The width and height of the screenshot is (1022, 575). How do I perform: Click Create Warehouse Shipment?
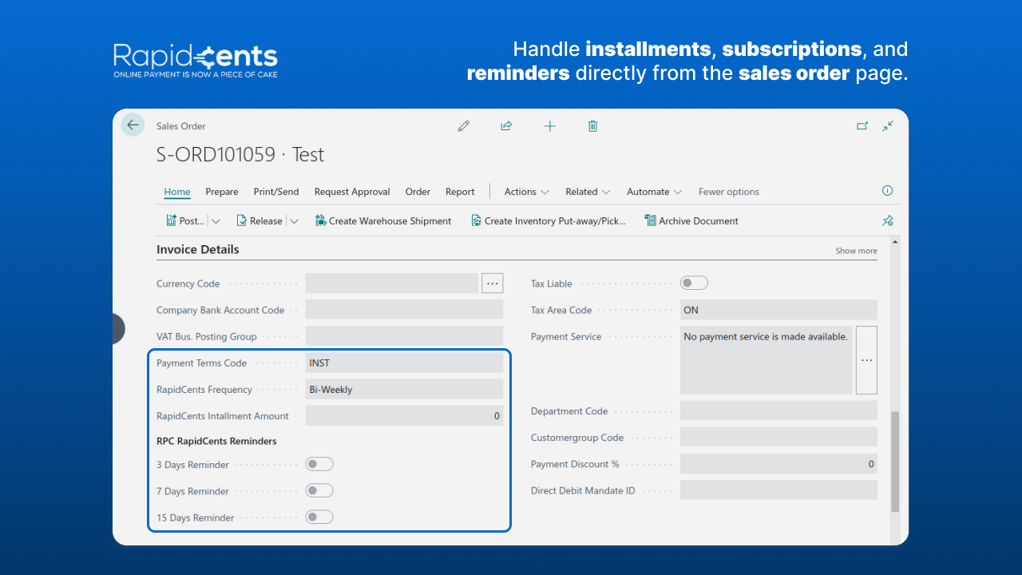click(383, 221)
